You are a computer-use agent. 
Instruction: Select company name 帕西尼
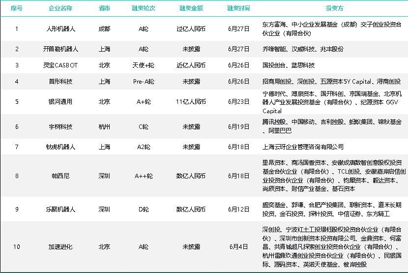click(x=60, y=176)
